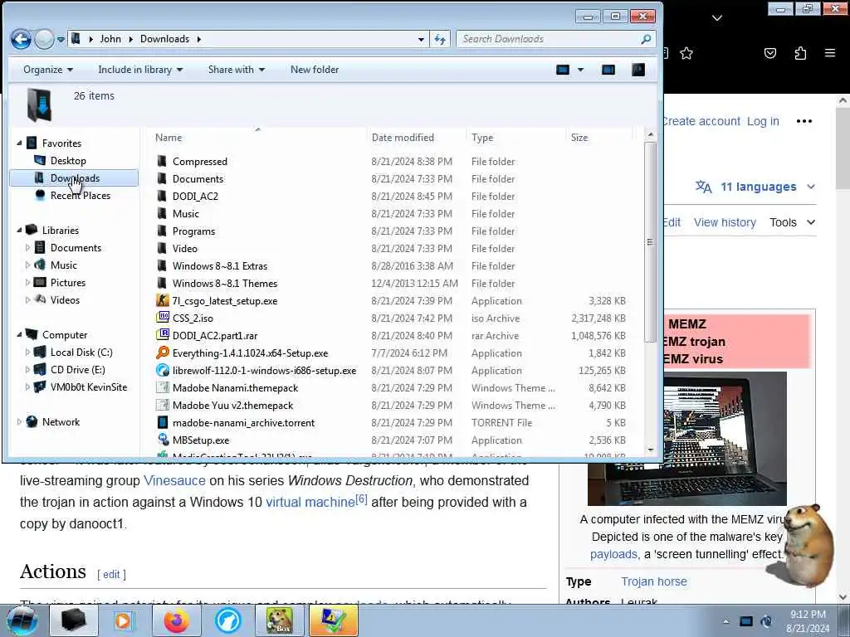The image size is (850, 637).
Task: Select Pictures library
Action: click(x=68, y=282)
